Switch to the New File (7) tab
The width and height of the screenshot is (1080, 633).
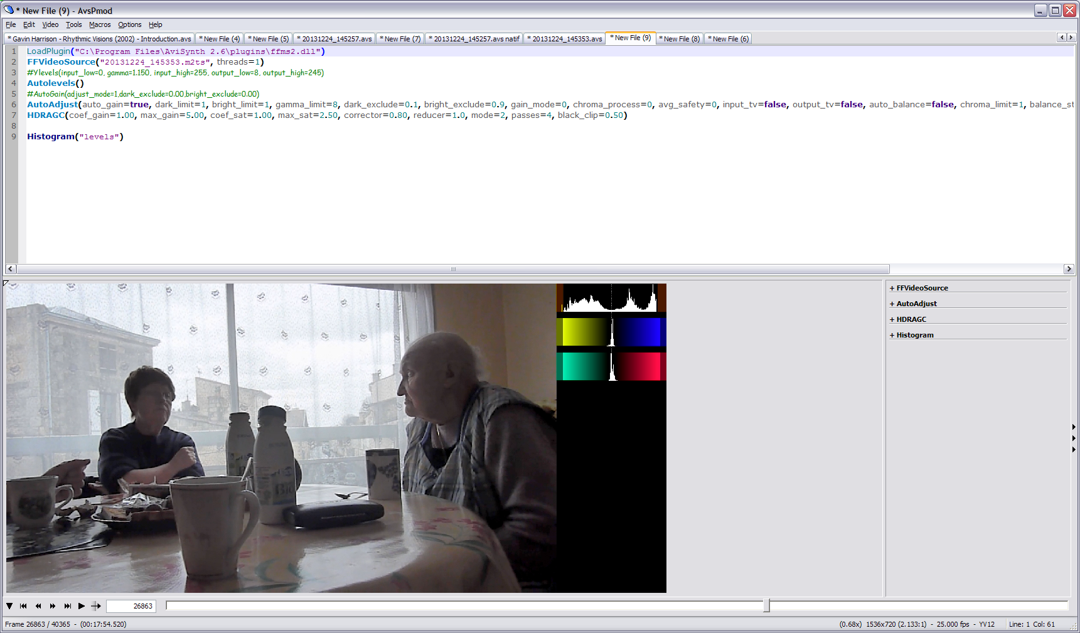coord(400,39)
